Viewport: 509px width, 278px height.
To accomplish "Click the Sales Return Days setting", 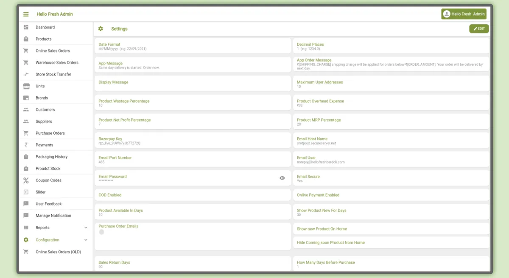I will 193,264.
